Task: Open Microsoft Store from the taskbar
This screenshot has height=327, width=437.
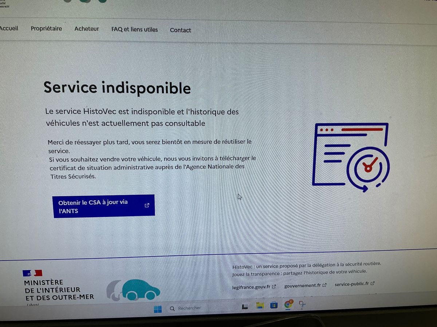Action: (274, 305)
